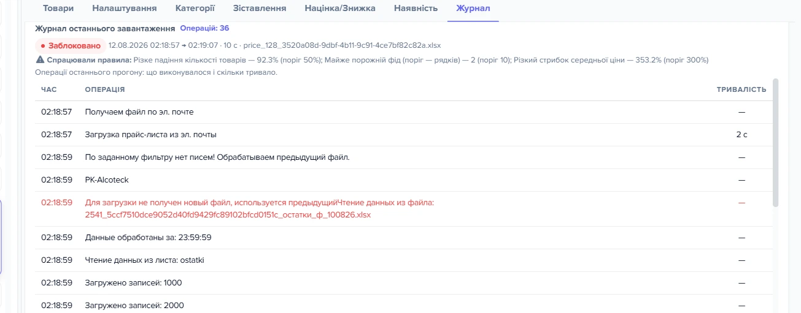Select the row 'Данные обработаны за: 23:59:59'

coord(403,238)
